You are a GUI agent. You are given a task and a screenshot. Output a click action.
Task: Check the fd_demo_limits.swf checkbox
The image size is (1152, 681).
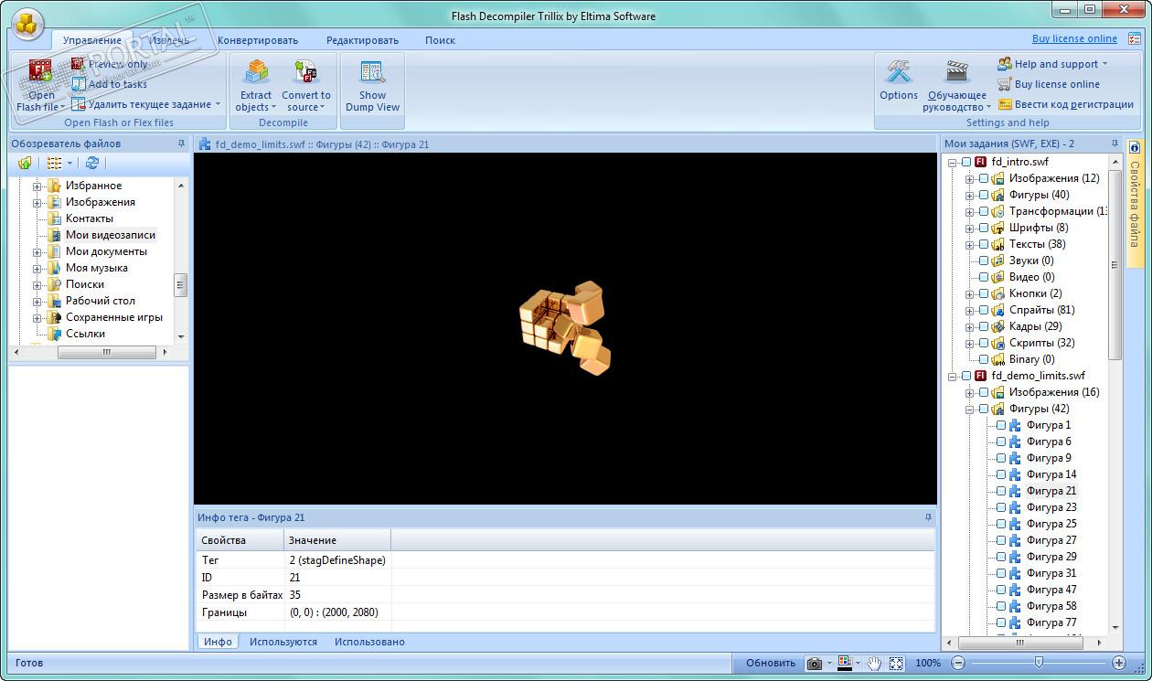966,376
